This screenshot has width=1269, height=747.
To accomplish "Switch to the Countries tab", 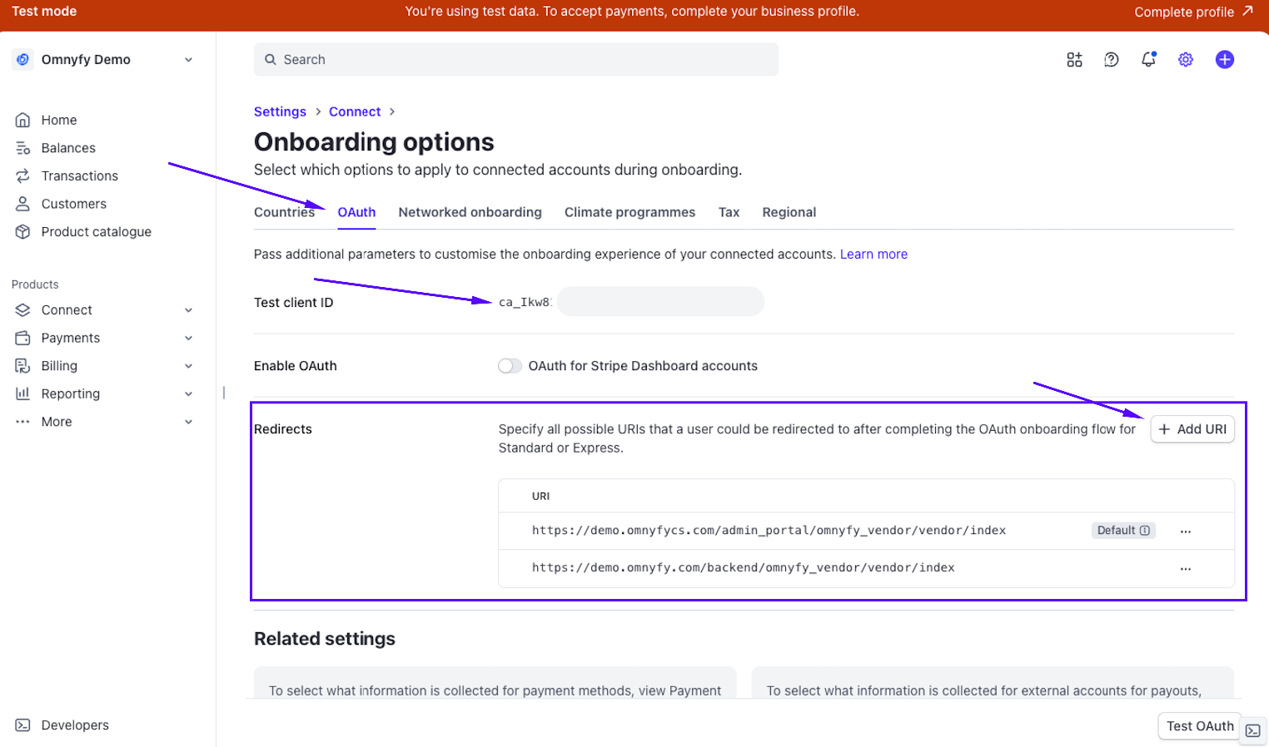I will 284,212.
